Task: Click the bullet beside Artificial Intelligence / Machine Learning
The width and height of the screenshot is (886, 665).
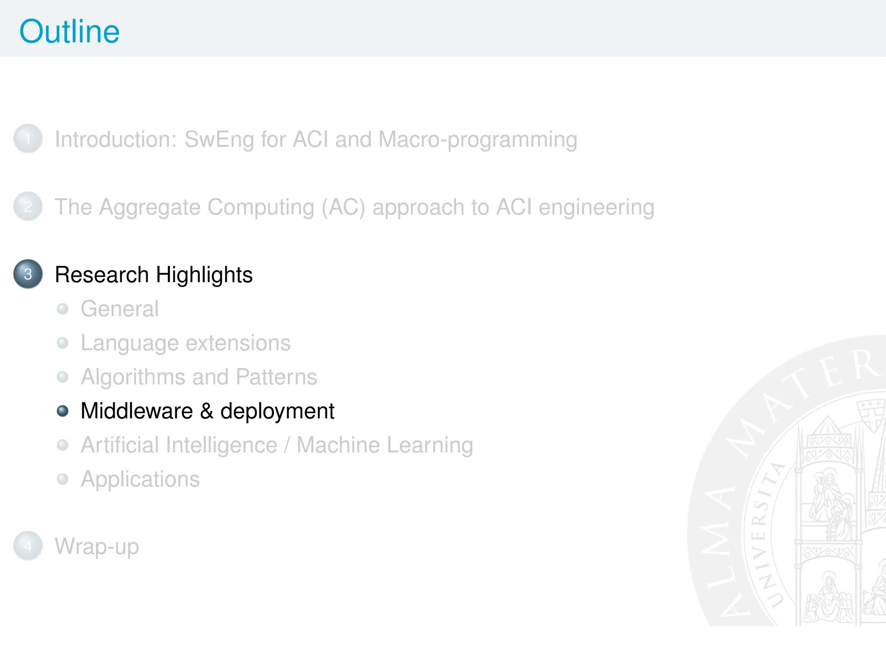Action: click(63, 445)
